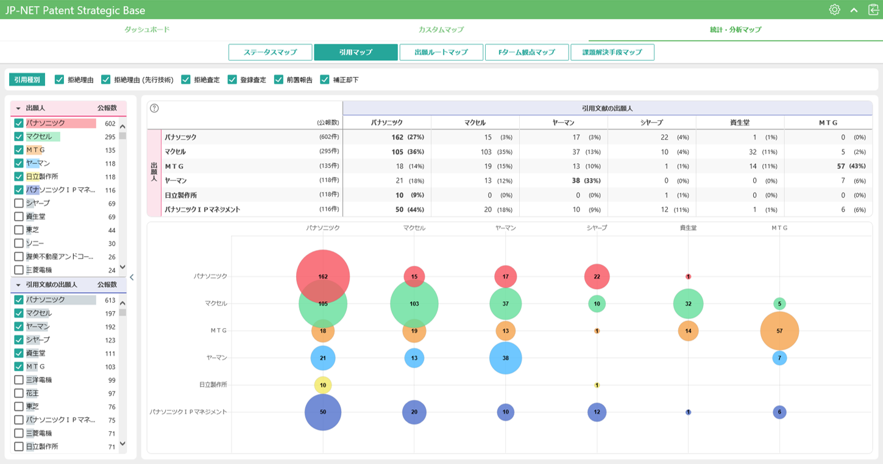Open the 出願ルートマップ view

pyautogui.click(x=441, y=52)
